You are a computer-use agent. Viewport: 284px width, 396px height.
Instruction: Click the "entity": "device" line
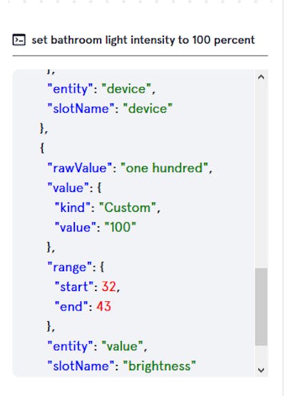tap(101, 89)
